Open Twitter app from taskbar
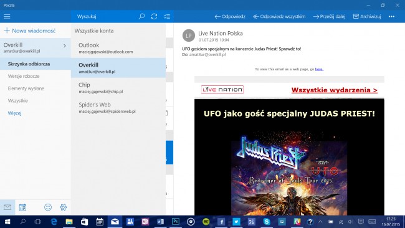This screenshot has width=405, height=228. click(x=236, y=222)
